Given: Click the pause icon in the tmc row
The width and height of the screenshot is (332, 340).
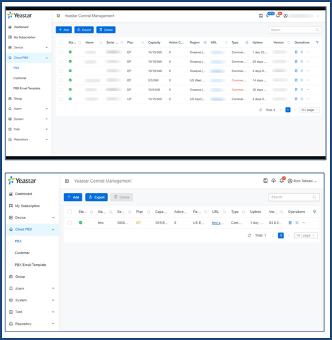Looking at the screenshot, I should click(x=297, y=223).
